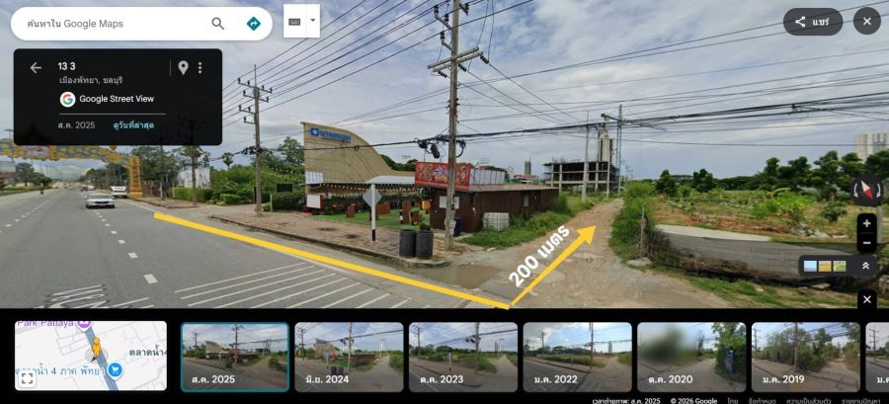
Task: Select the ม.ค. 2022 imagery date
Action: point(577,357)
